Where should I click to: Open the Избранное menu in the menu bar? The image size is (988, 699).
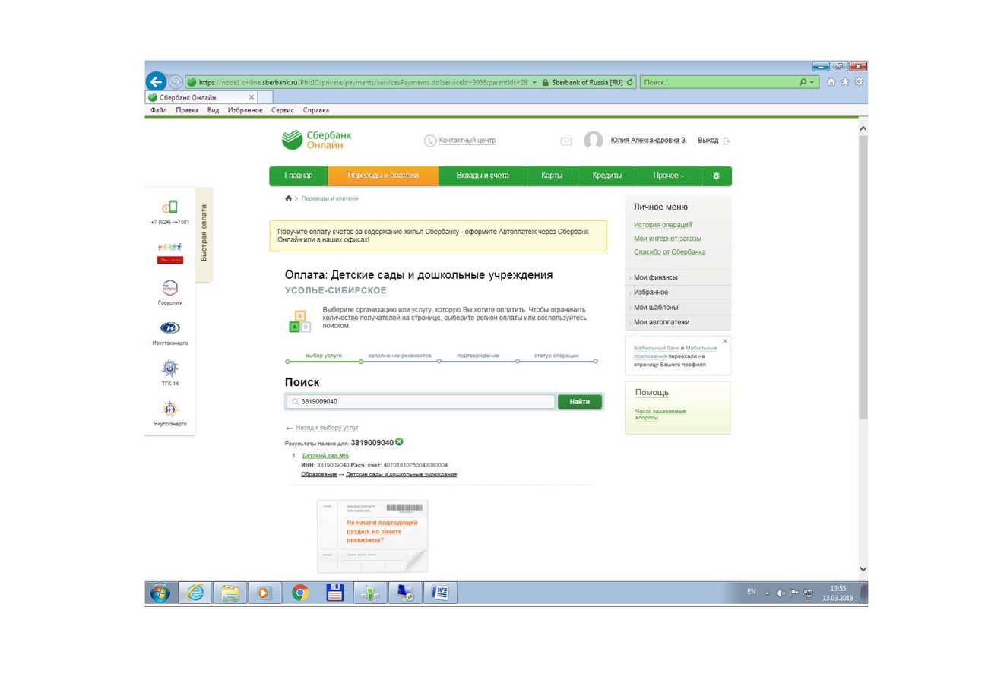[245, 110]
